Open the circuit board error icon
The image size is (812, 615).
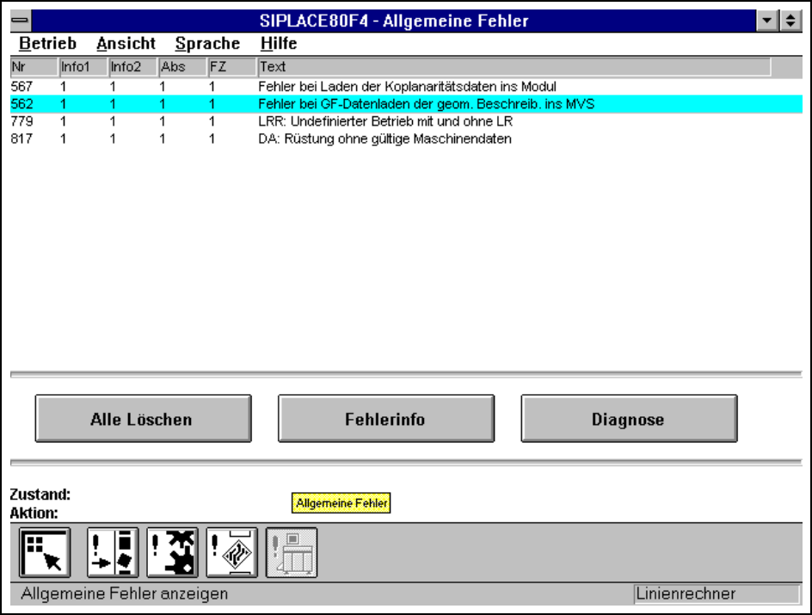232,553
